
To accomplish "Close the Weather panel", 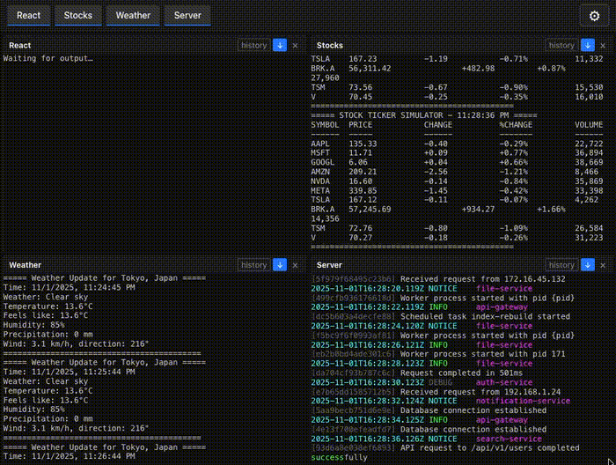I will coord(295,265).
